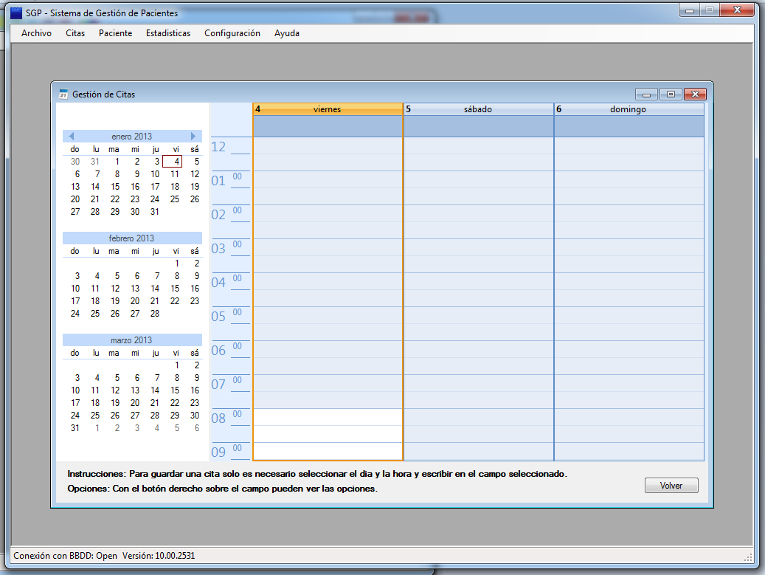Select March 31 in the mini calendar
This screenshot has width=765, height=575.
coord(75,428)
